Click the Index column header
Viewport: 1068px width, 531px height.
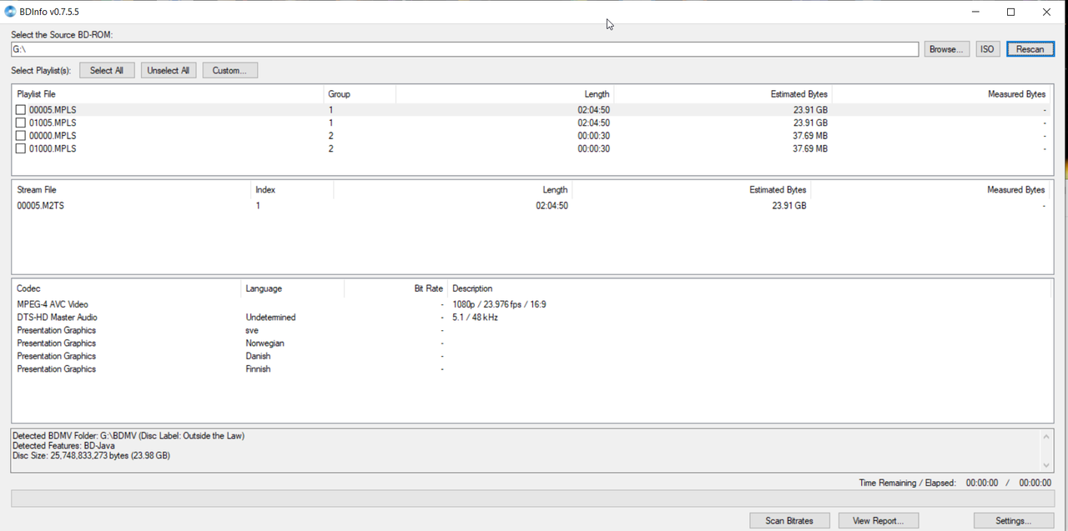coord(292,190)
